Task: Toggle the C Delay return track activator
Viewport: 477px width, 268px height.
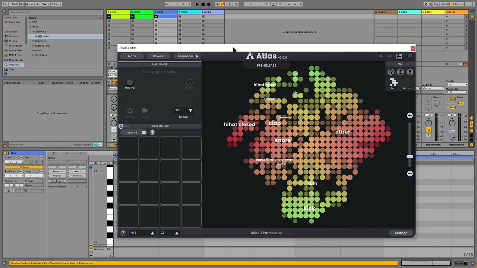Action: click(x=429, y=130)
